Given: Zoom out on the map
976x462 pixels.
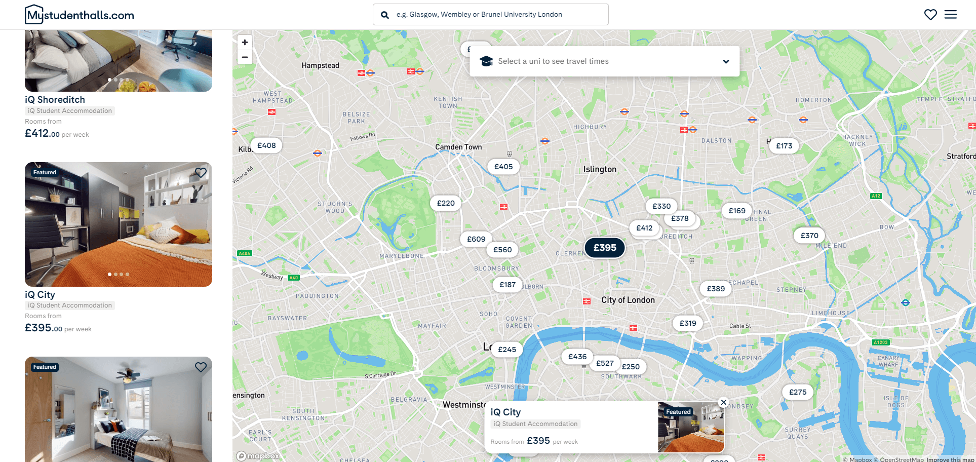Looking at the screenshot, I should click(245, 57).
